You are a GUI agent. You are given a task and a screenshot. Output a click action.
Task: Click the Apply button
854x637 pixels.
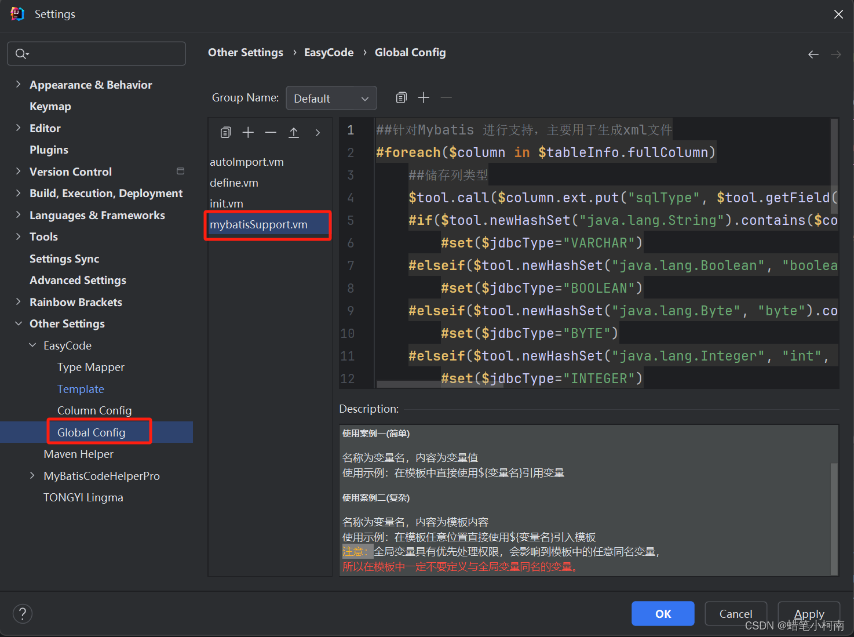pos(809,613)
